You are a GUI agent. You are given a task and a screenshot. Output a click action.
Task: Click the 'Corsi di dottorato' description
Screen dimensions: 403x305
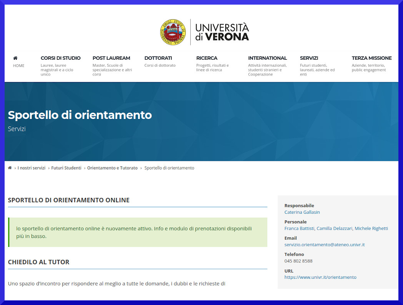click(160, 65)
